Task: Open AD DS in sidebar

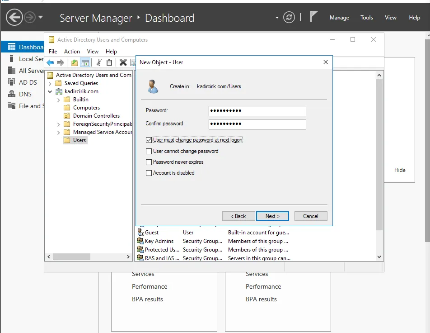Action: point(23,82)
